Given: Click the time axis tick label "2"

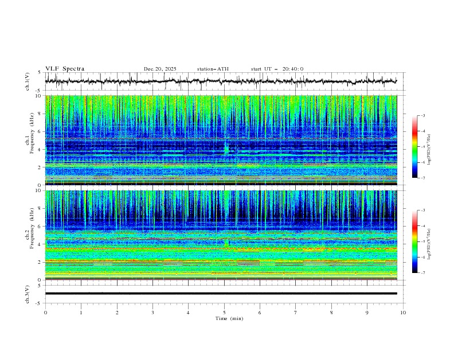Looking at the screenshot, I should [x=117, y=313].
